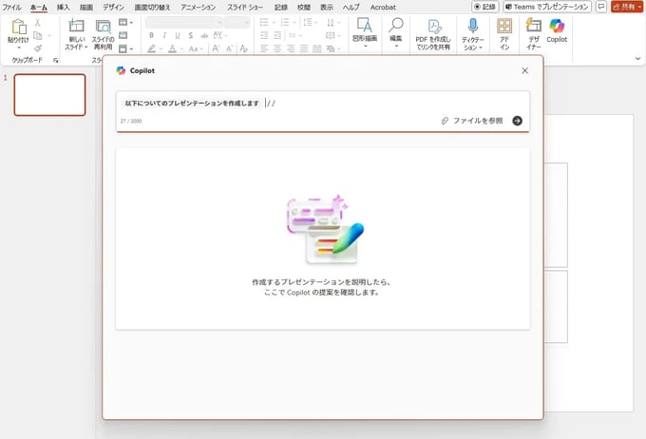646x439 pixels.
Task: Toggle text shadow S button
Action: click(190, 35)
